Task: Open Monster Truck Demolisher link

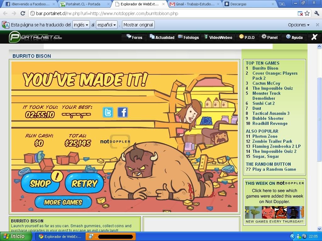Action: coord(267,96)
